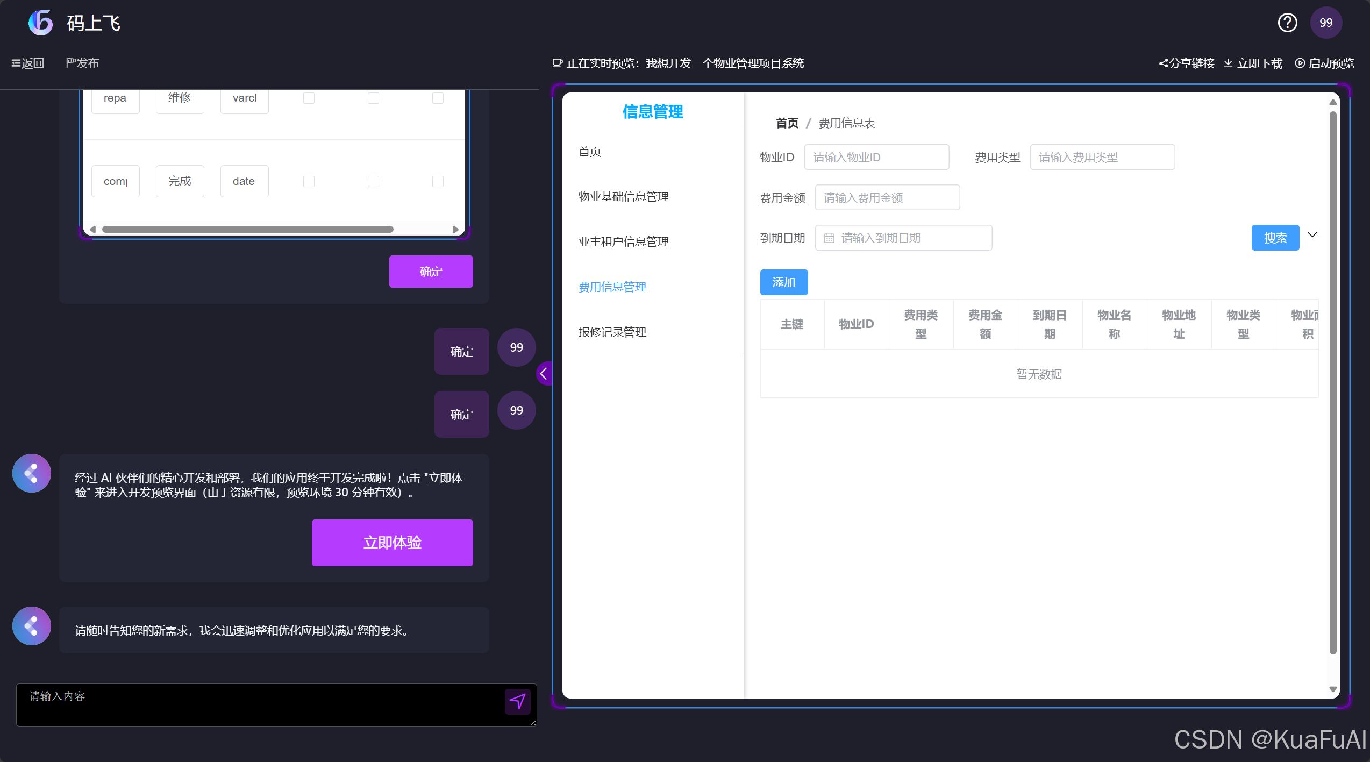
Task: Click the 添加 button above the fee table
Action: (x=783, y=282)
